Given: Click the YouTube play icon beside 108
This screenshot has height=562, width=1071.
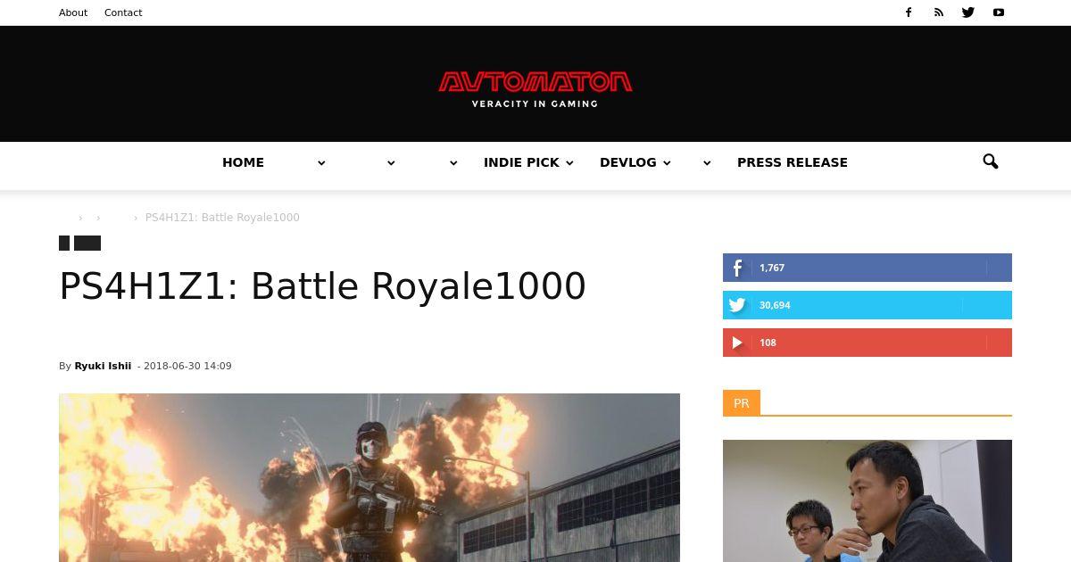Looking at the screenshot, I should coord(737,343).
